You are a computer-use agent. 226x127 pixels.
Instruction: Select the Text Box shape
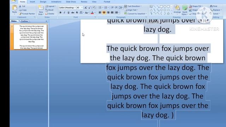pos(151,6)
